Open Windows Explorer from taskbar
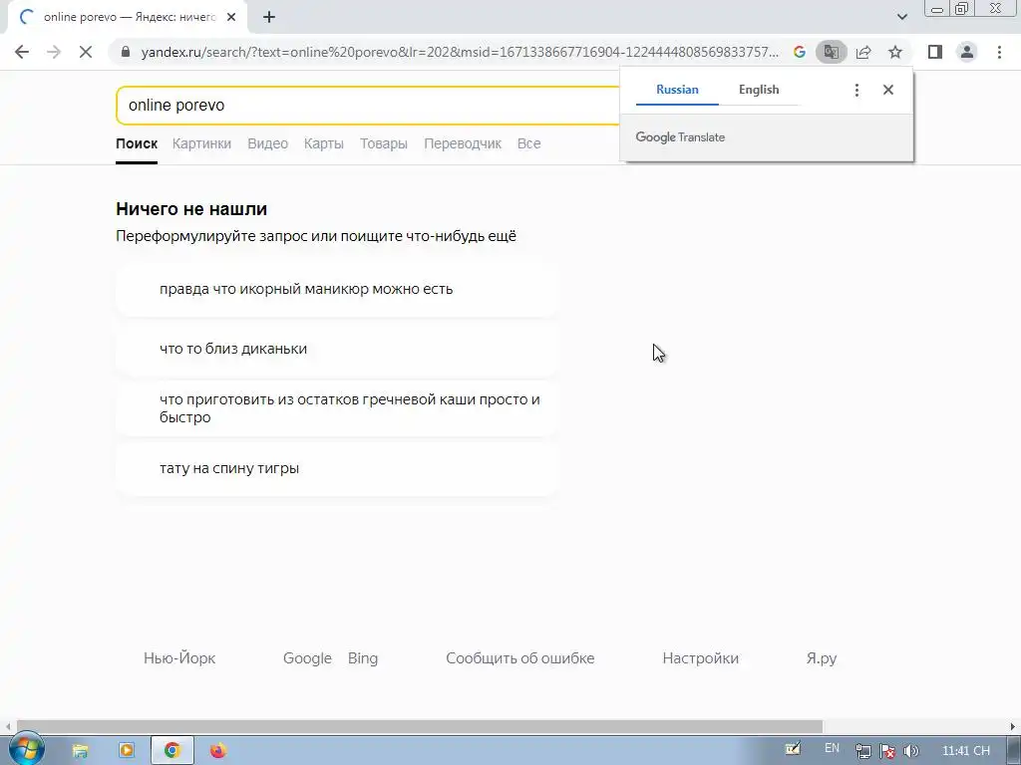 tap(80, 751)
